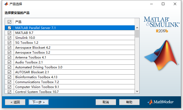Cancel installation with 取消 button

pos(106,102)
